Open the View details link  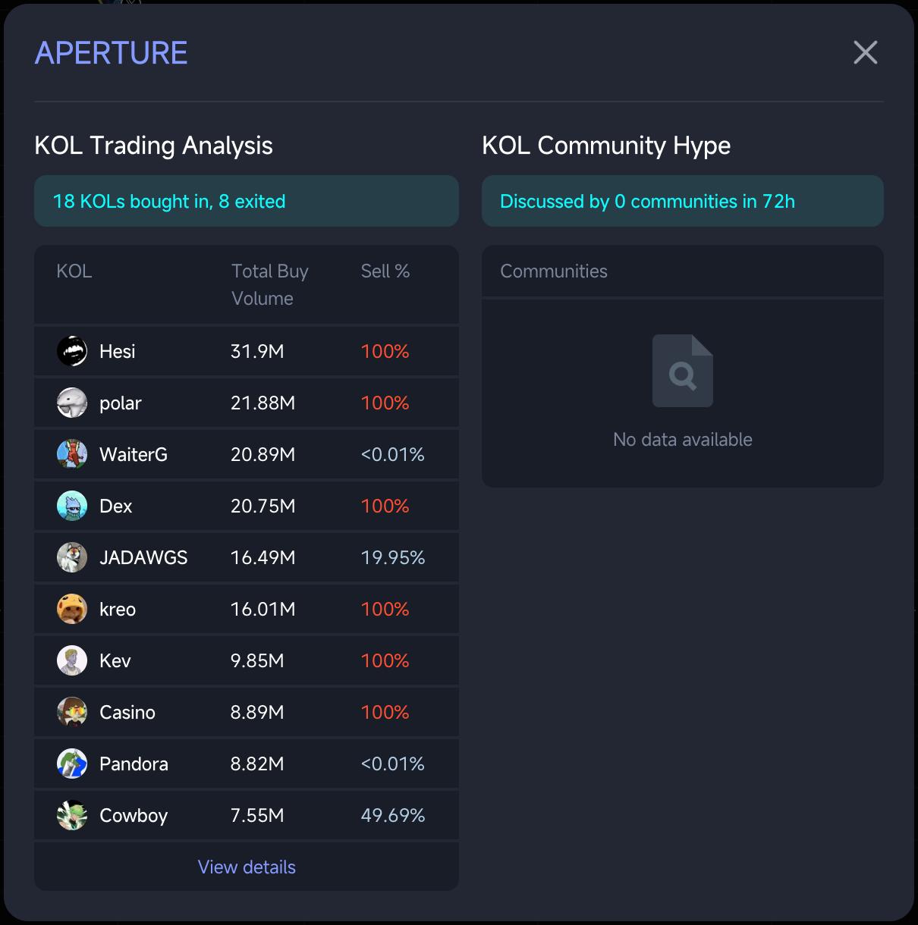tap(247, 867)
